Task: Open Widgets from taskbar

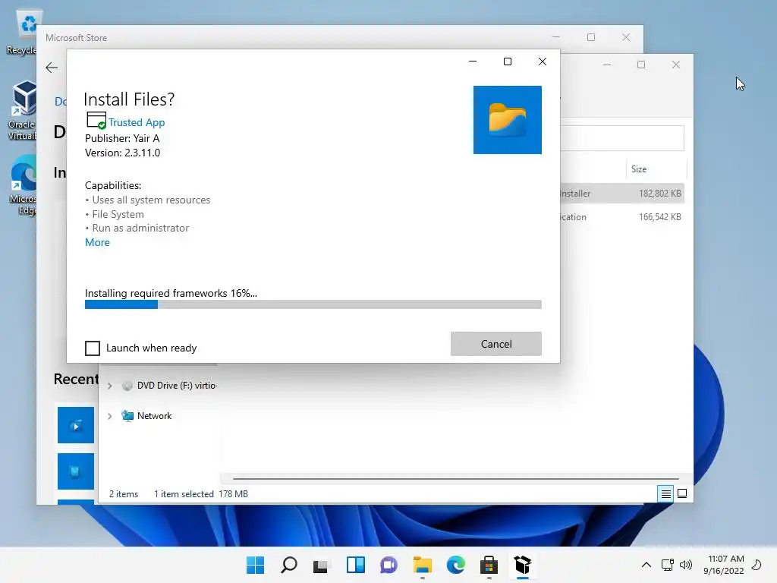Action: coord(355,565)
